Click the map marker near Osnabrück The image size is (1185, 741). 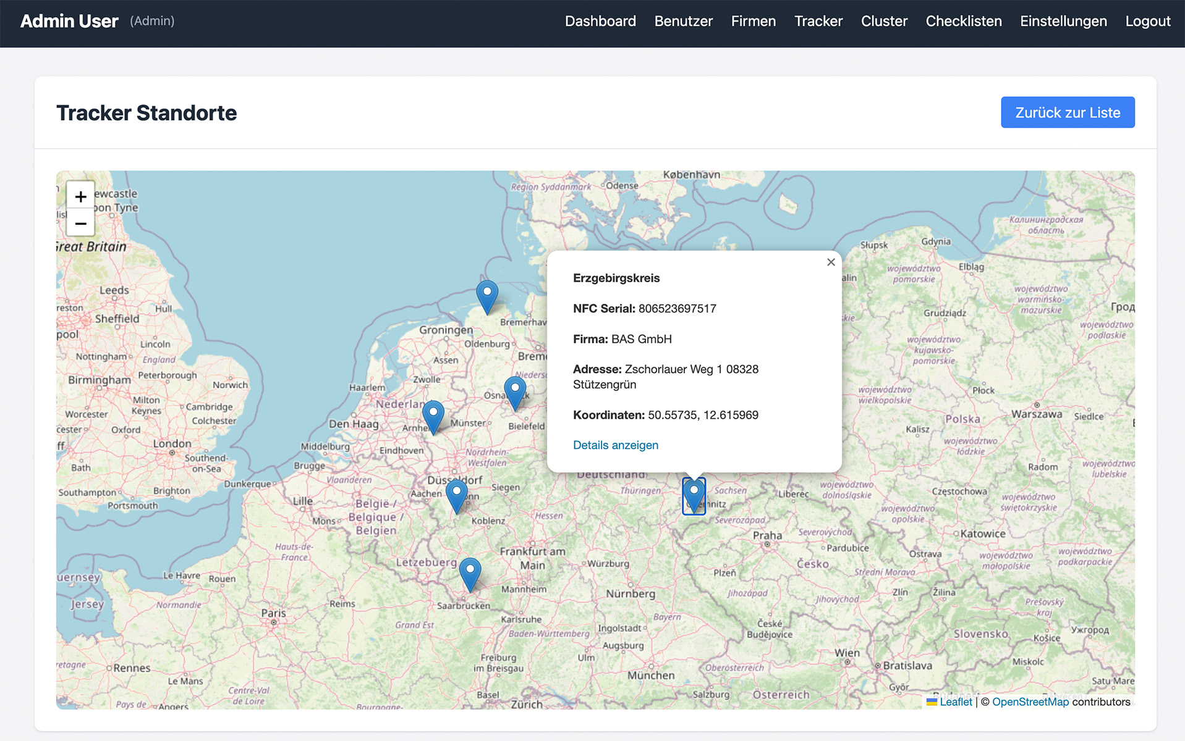pyautogui.click(x=515, y=393)
